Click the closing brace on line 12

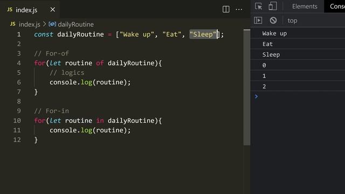(36, 140)
